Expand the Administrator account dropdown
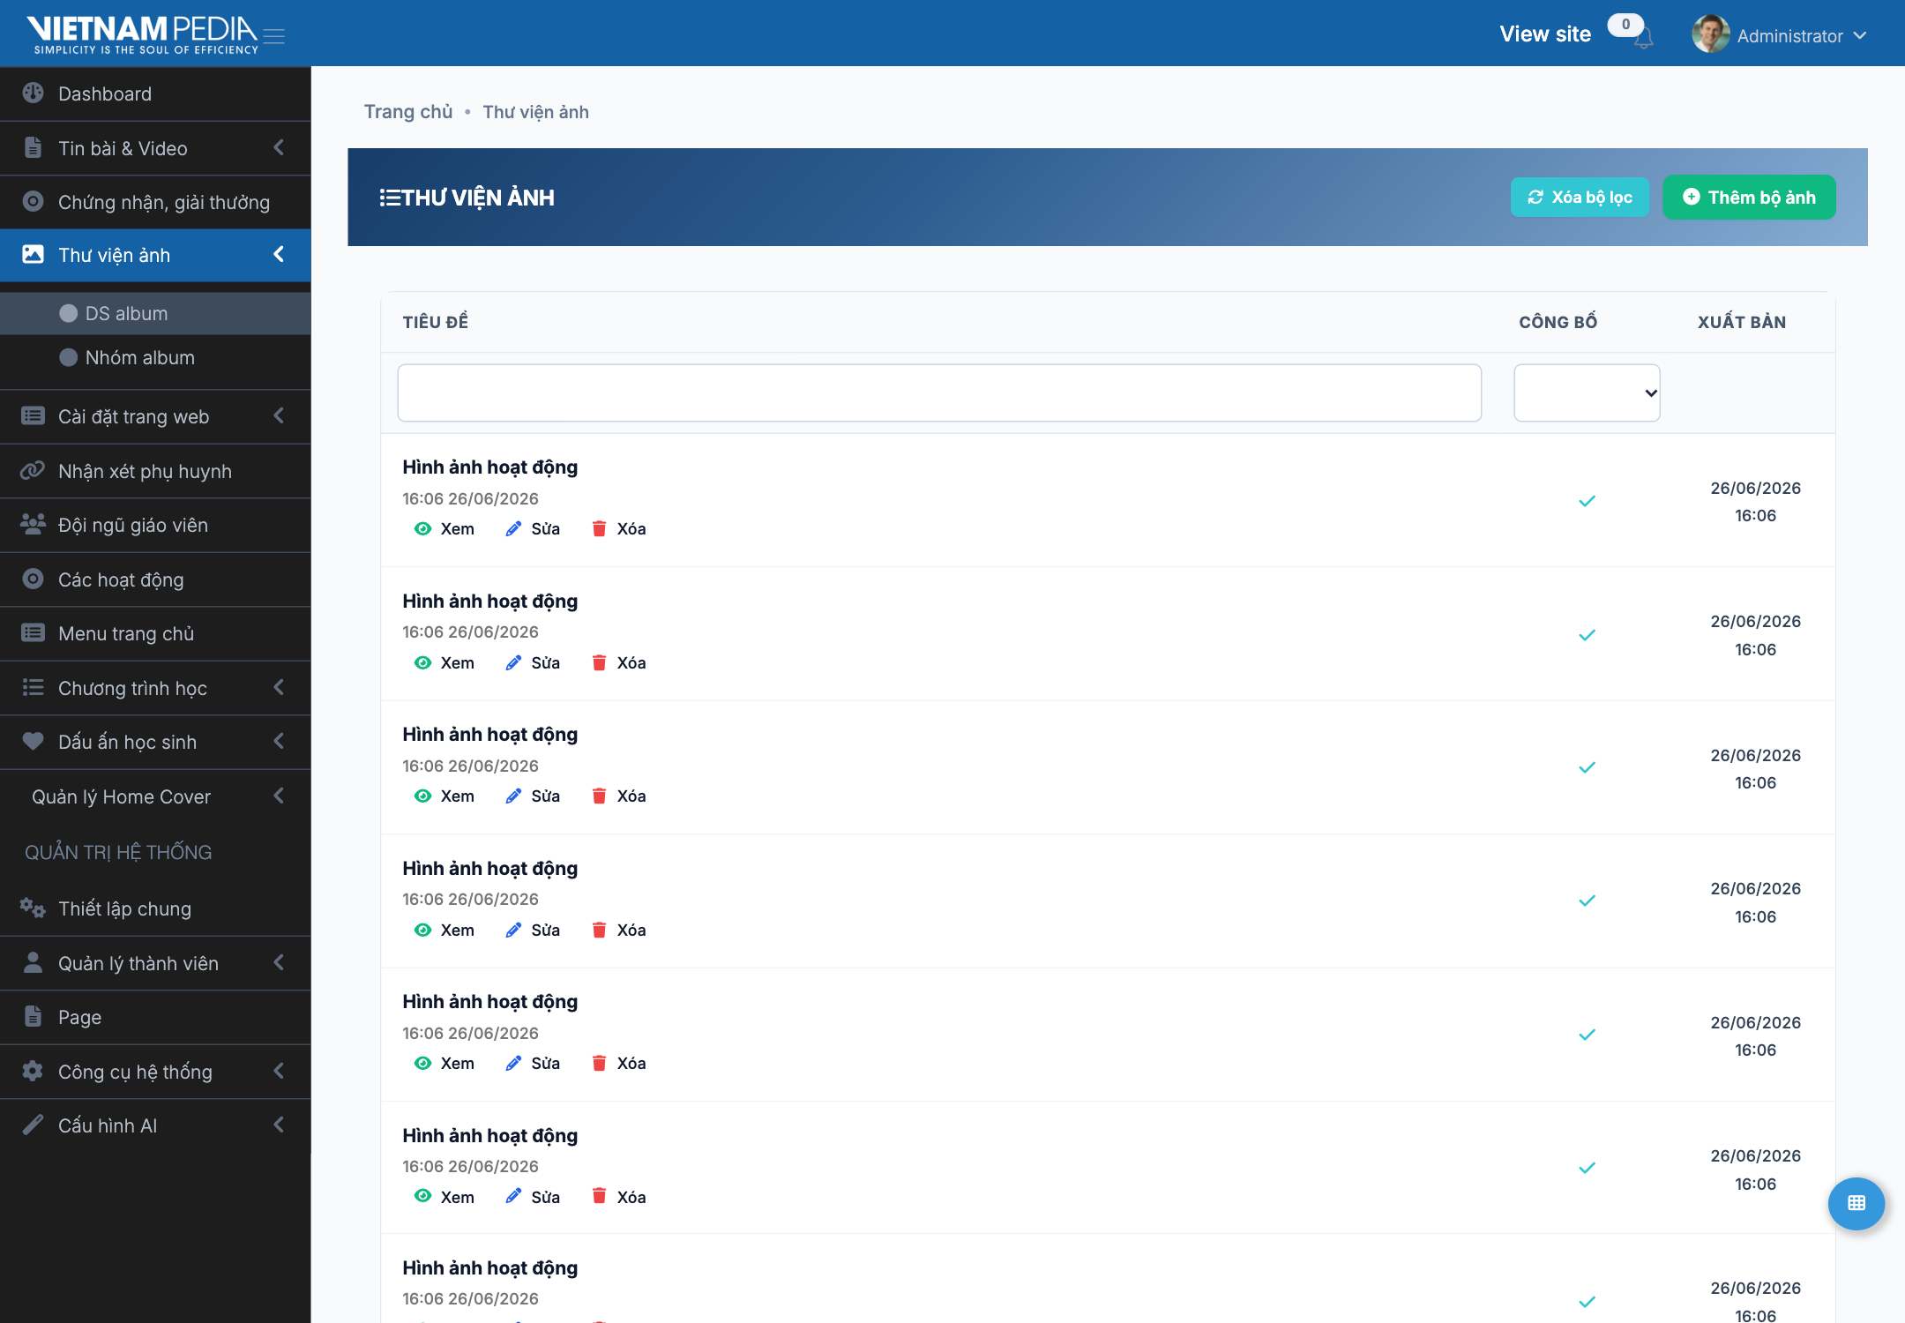This screenshot has width=1905, height=1323. pyautogui.click(x=1859, y=36)
